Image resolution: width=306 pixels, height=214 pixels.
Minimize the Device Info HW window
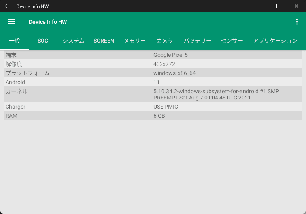tap(260, 6)
